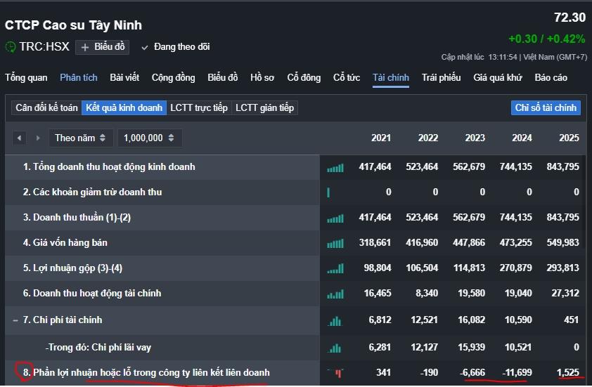Open mini chart for Chi phí lãi vay
This screenshot has width=592, height=387.
pos(335,347)
